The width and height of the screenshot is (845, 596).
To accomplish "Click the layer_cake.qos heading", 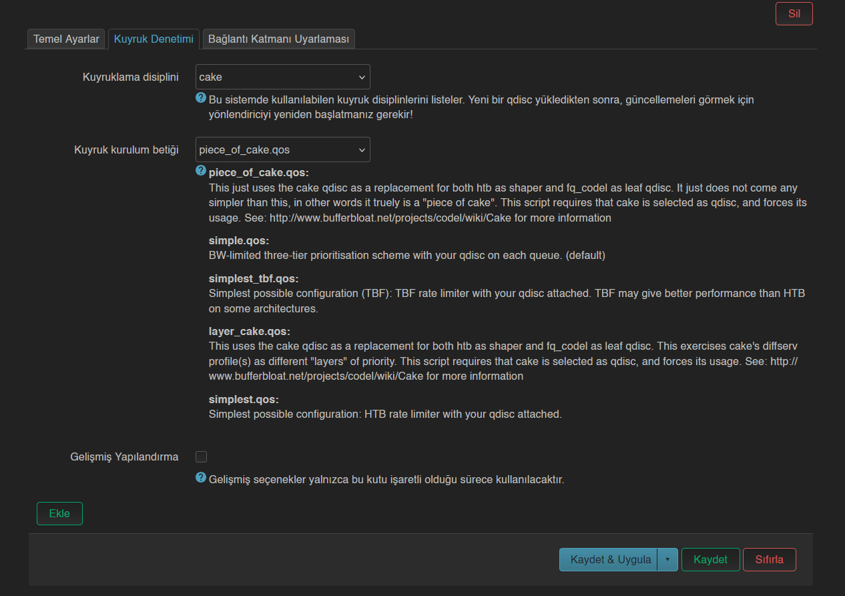I will pos(250,332).
